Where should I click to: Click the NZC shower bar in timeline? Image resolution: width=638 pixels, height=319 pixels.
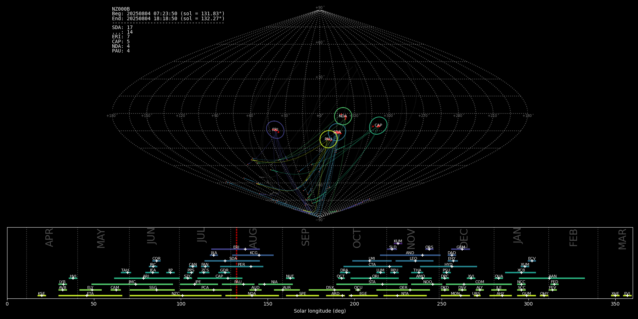click(x=175, y=296)
